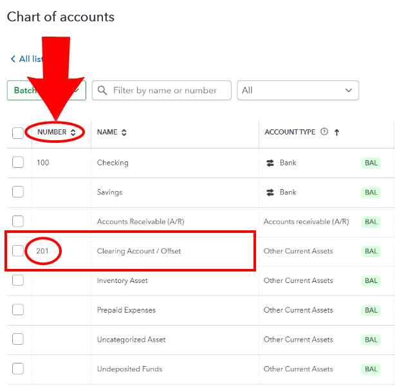Click the back chevron beside All lists

(x=13, y=59)
